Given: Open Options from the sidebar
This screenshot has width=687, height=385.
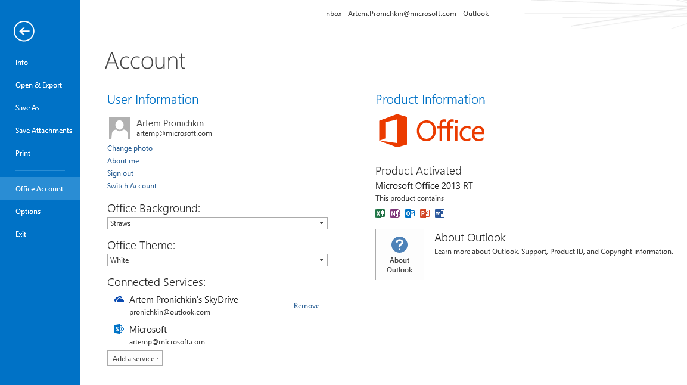Looking at the screenshot, I should [28, 212].
